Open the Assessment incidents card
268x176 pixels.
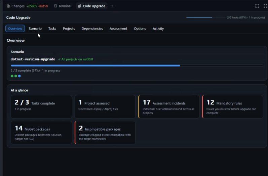point(169,107)
